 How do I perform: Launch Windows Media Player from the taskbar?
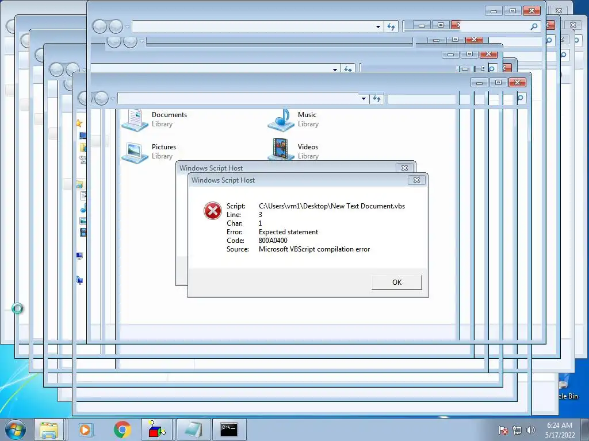click(x=85, y=430)
